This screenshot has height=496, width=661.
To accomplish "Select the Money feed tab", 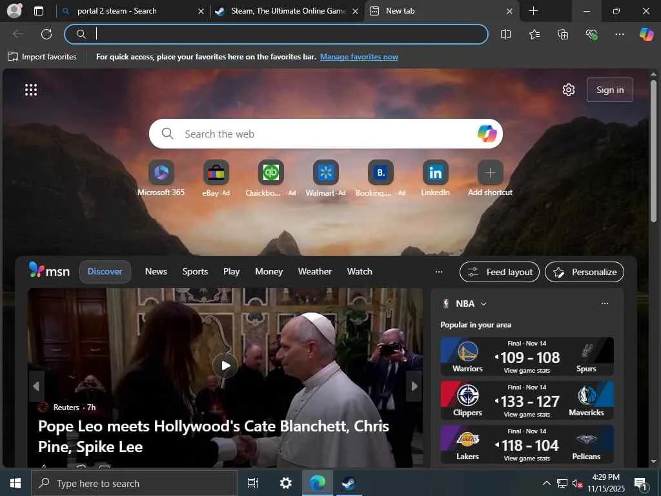I will point(269,272).
